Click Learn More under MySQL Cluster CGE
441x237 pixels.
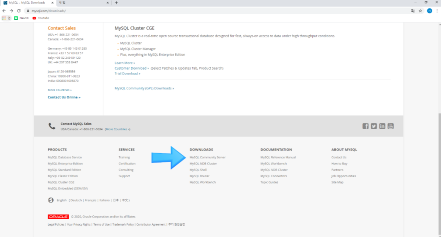(x=125, y=63)
